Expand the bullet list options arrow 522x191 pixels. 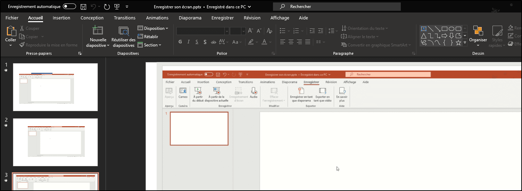[288, 31]
